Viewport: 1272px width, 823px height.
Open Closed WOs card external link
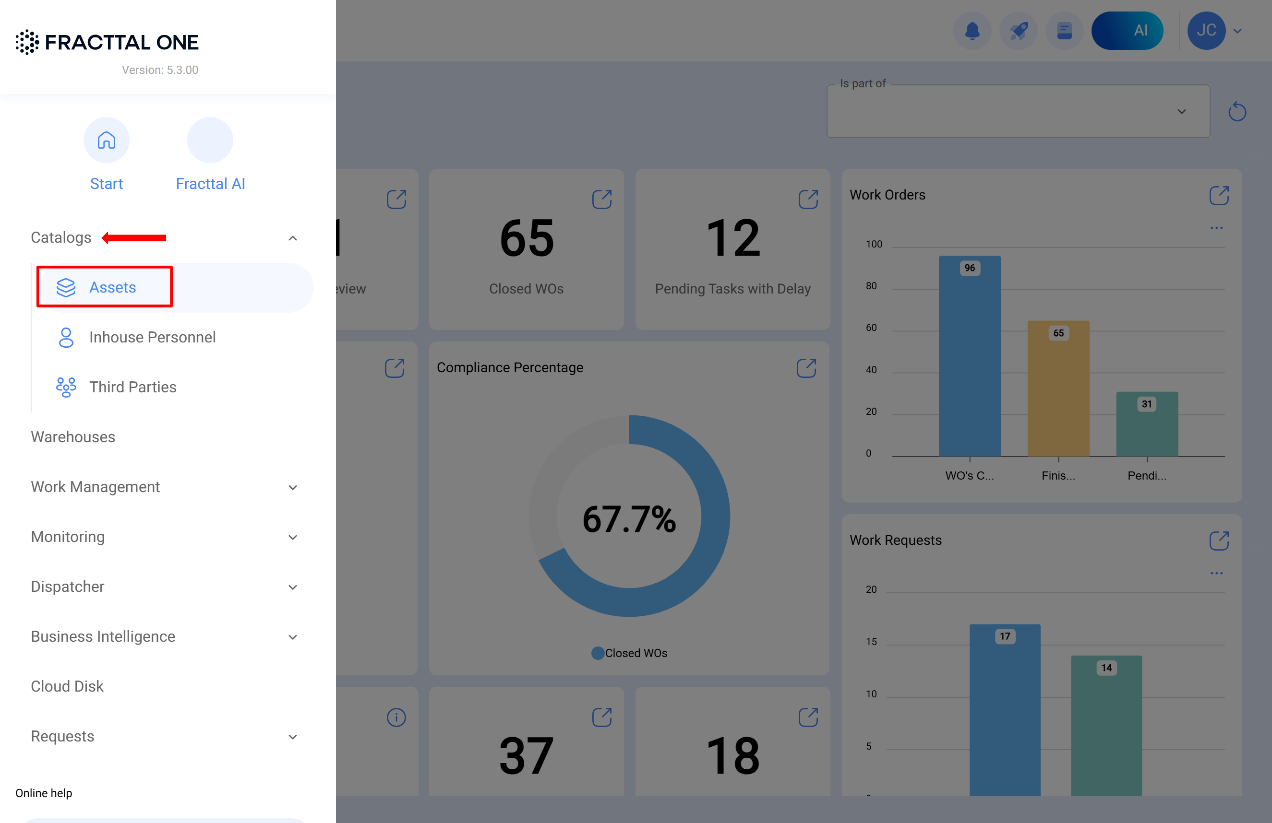[x=601, y=199]
